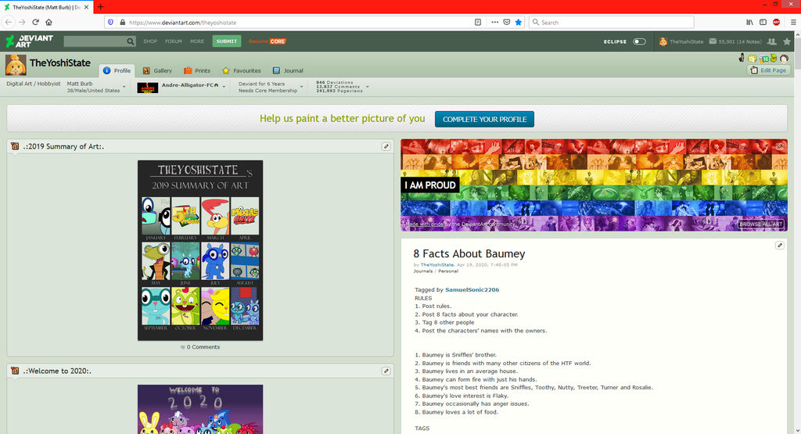Viewport: 801px width, 434px height.
Task: Open the Firefox Library icon
Action: click(749, 22)
